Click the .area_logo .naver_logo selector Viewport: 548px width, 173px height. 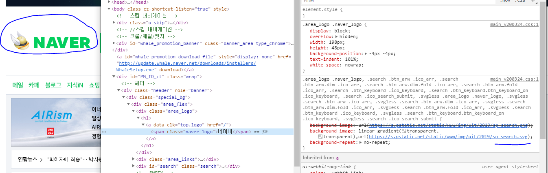332,24
